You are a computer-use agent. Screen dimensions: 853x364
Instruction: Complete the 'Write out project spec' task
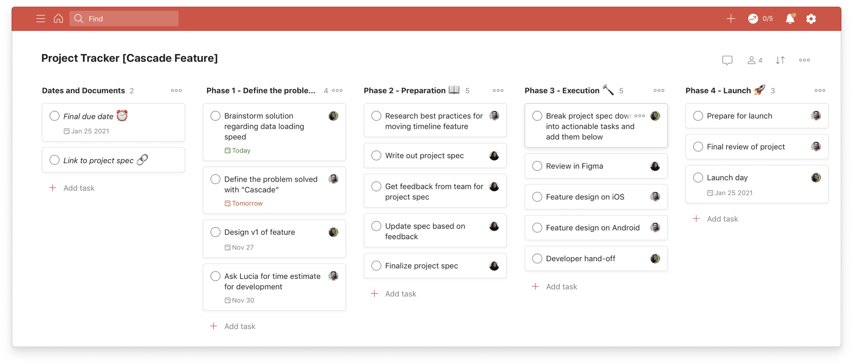click(x=376, y=155)
